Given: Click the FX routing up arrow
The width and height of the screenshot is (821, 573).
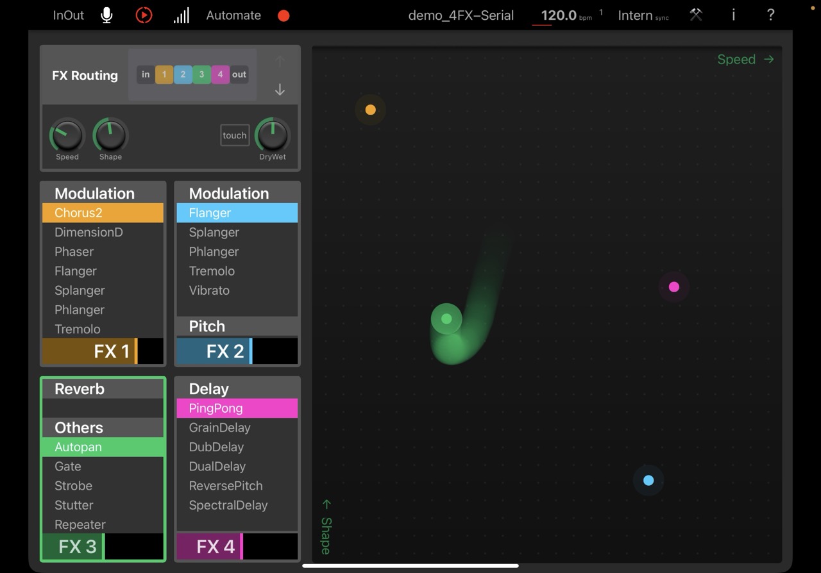Looking at the screenshot, I should tap(280, 62).
